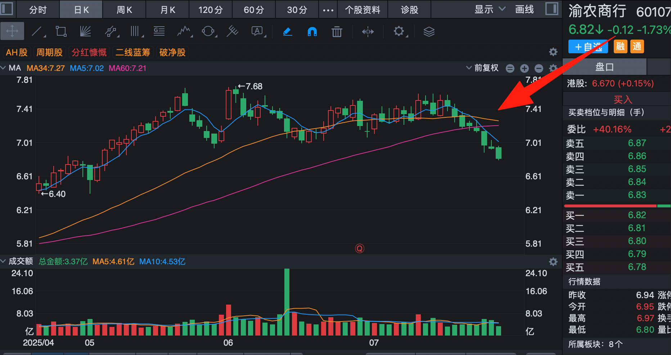Click the layers stack icon

[x=429, y=32]
